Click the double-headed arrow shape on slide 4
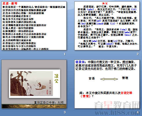This screenshot has width=142, height=116. (109, 79)
